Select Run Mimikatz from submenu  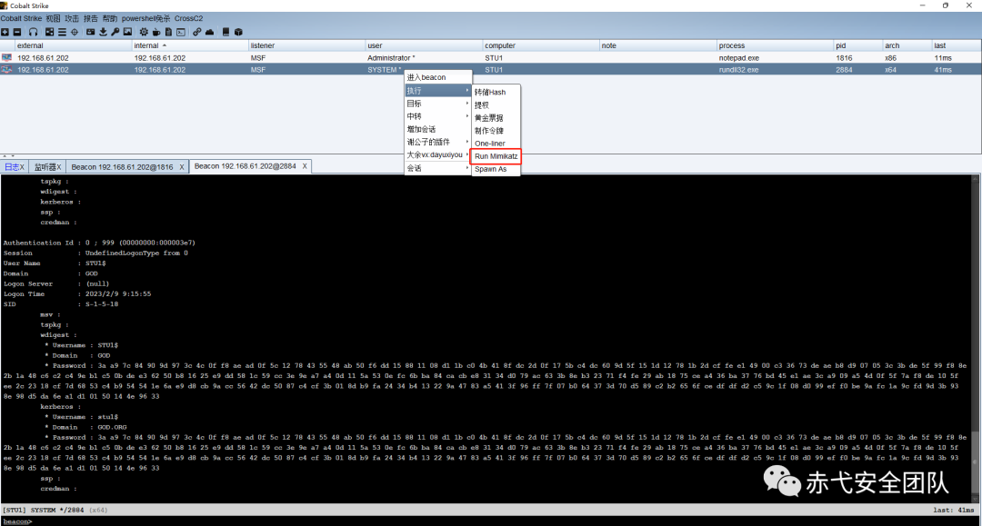pyautogui.click(x=496, y=156)
